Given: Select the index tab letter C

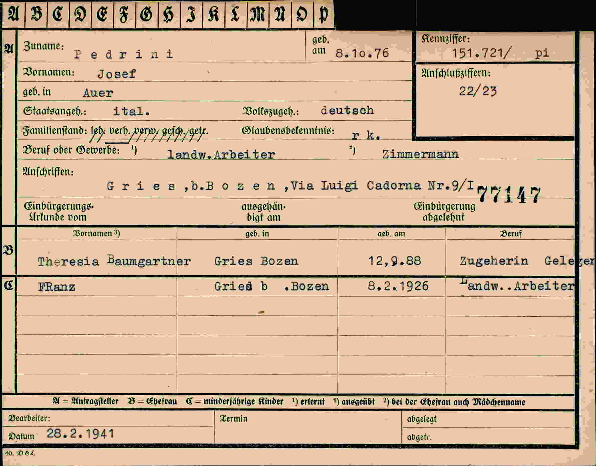Looking at the screenshot, I should (58, 14).
